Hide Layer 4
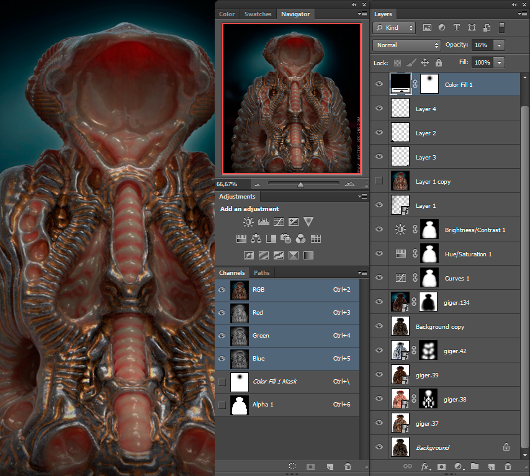Screen dimensions: 530x476 [x=379, y=108]
